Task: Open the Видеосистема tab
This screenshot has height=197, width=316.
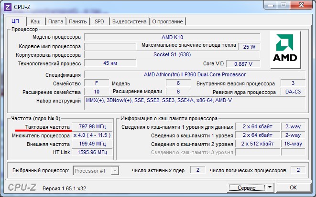Action: point(130,21)
